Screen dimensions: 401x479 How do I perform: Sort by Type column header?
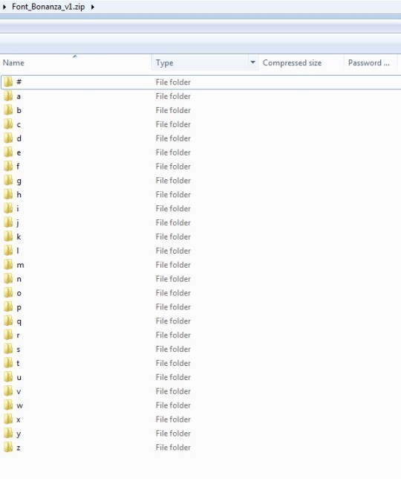200,62
